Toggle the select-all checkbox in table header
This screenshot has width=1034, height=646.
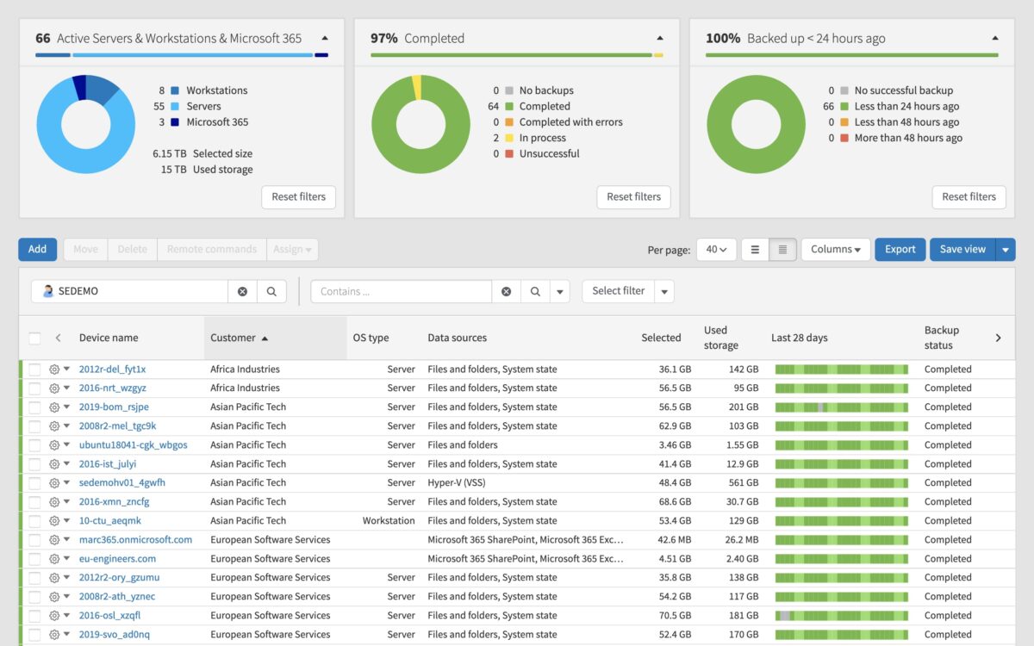click(x=33, y=338)
